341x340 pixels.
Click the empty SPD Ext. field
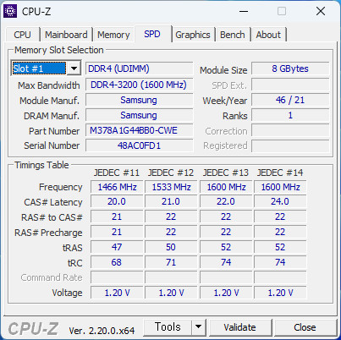click(290, 85)
